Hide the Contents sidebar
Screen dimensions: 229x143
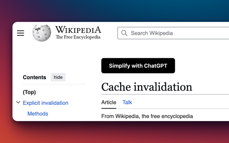[58, 77]
